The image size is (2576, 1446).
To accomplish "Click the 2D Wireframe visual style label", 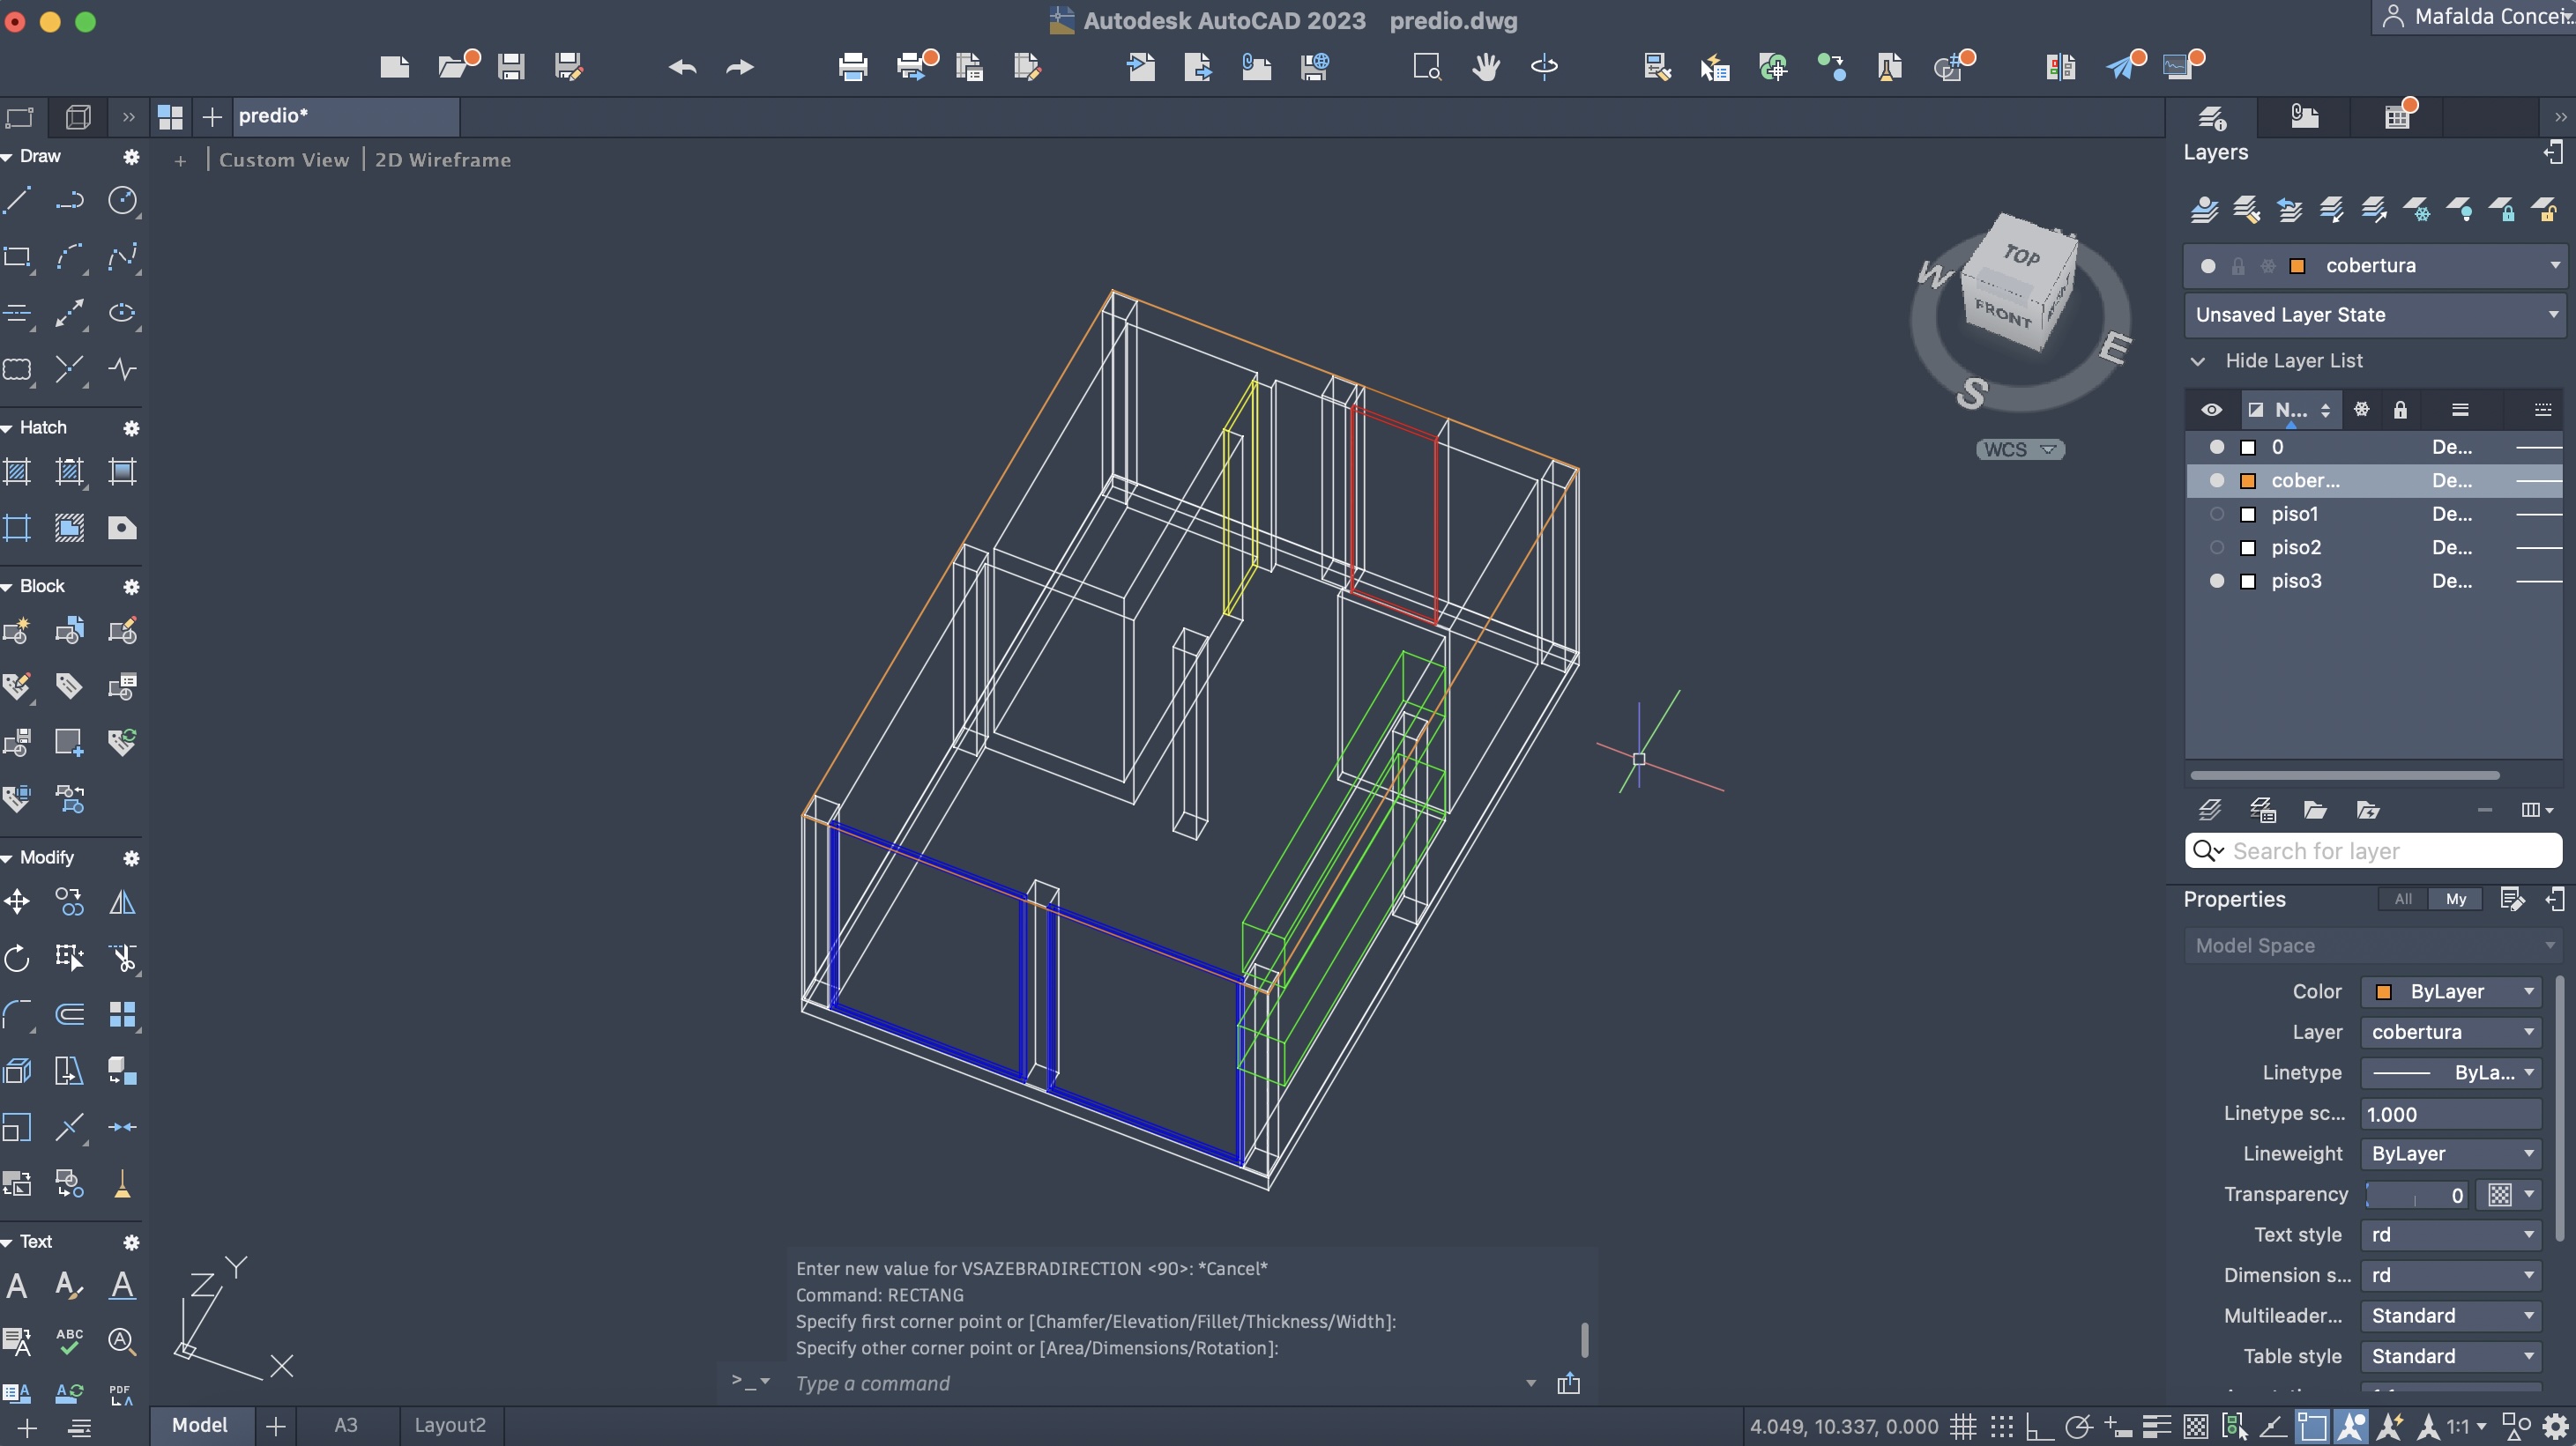I will click(442, 159).
